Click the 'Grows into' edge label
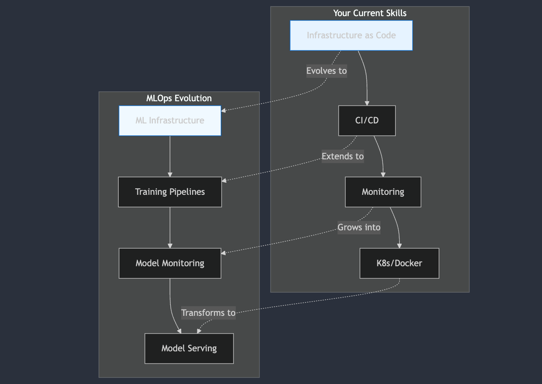The width and height of the screenshot is (542, 384). tap(359, 227)
